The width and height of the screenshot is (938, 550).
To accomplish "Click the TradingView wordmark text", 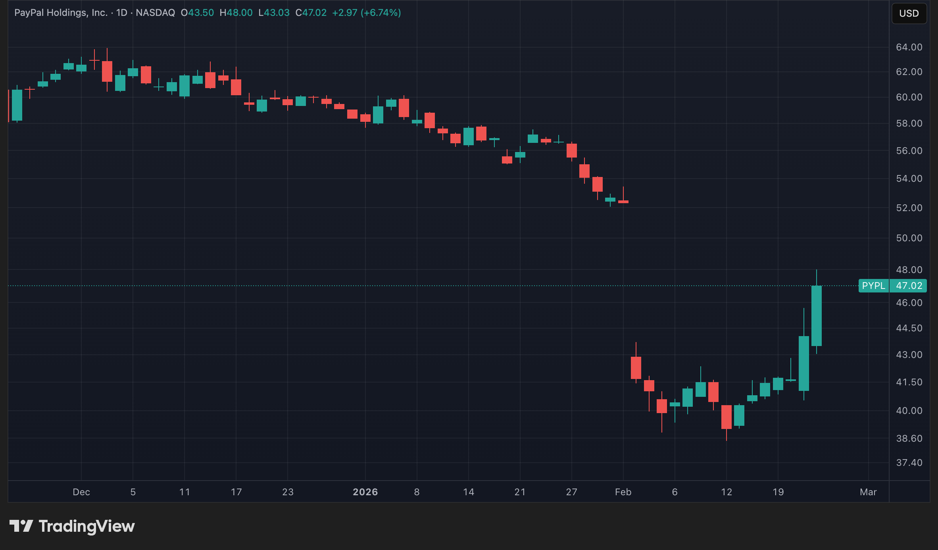I will point(87,526).
